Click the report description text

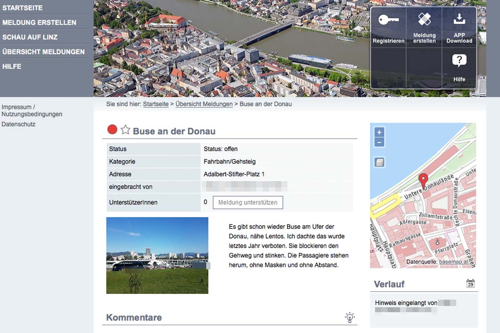pyautogui.click(x=289, y=246)
